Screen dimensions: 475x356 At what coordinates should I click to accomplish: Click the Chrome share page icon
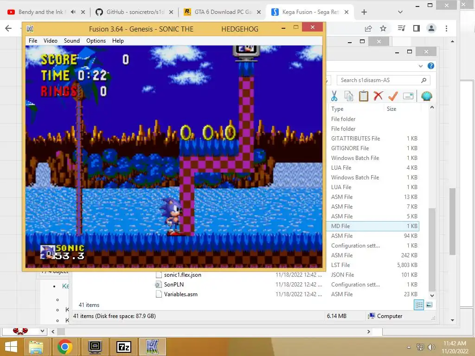click(x=368, y=28)
